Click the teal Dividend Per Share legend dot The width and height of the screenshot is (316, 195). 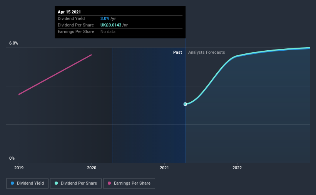(x=56, y=183)
